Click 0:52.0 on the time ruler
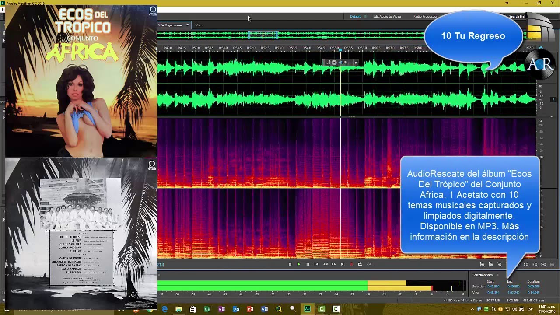 251,48
